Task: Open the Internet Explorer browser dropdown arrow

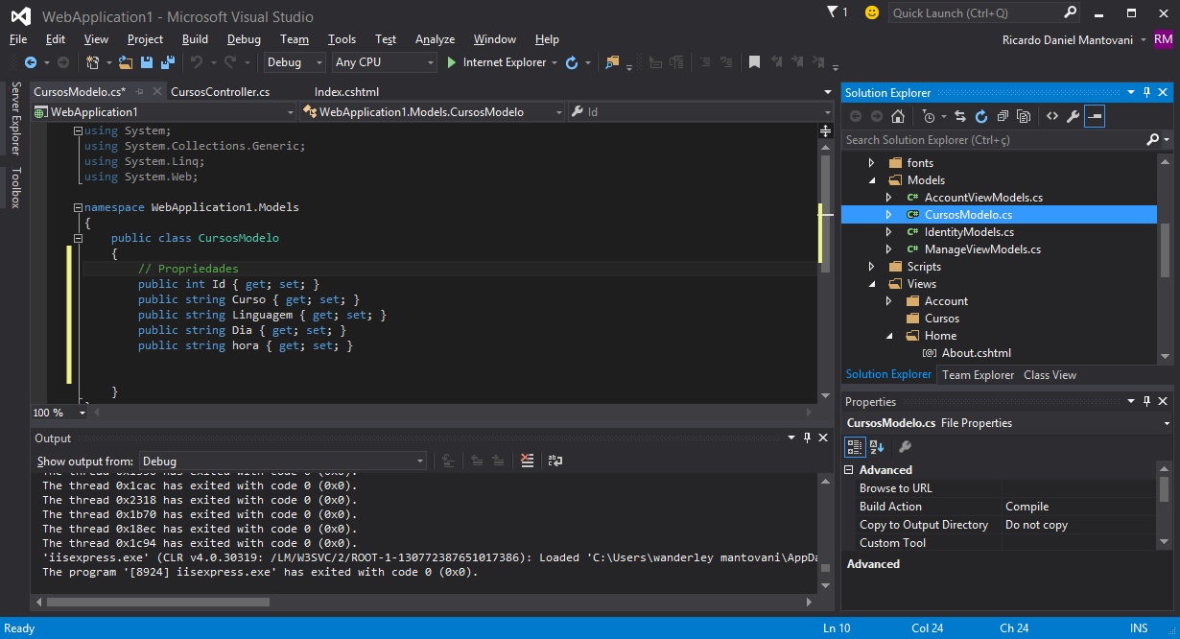Action: tap(554, 62)
